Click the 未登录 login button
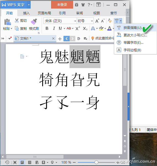The height and width of the screenshot is (166, 157). [62, 5]
